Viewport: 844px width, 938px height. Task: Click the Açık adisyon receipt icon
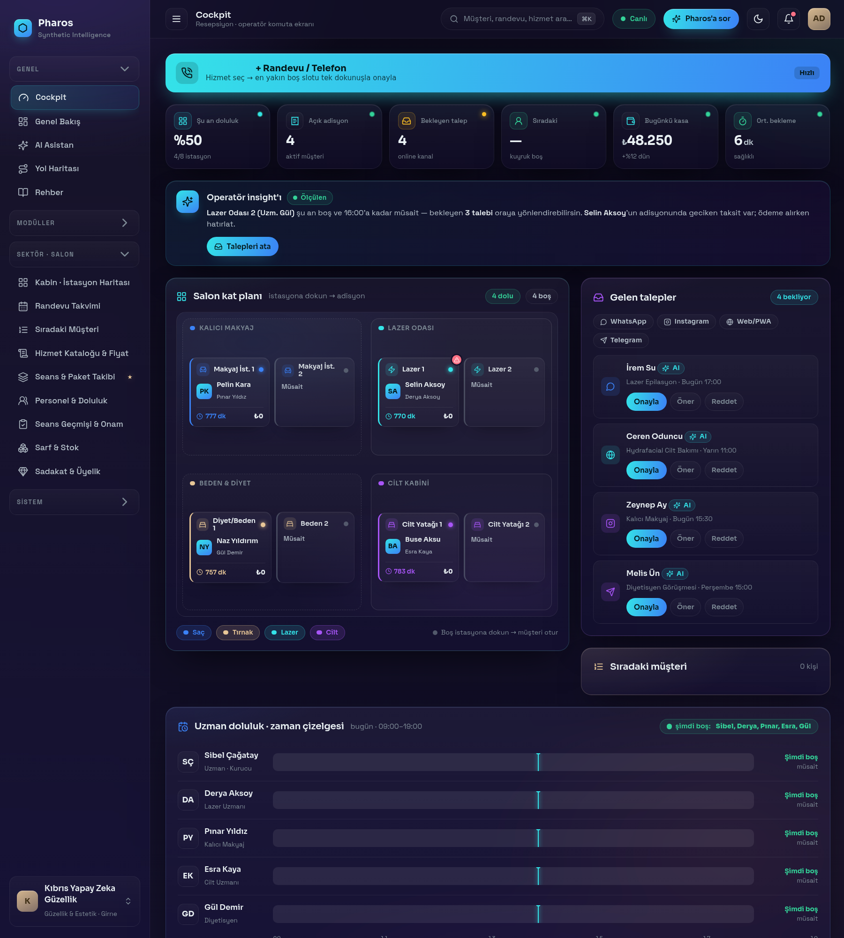pos(295,121)
